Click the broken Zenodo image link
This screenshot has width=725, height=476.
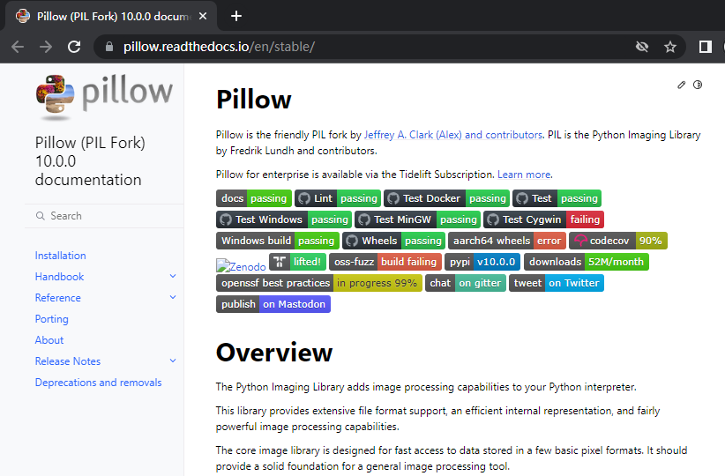pyautogui.click(x=241, y=266)
